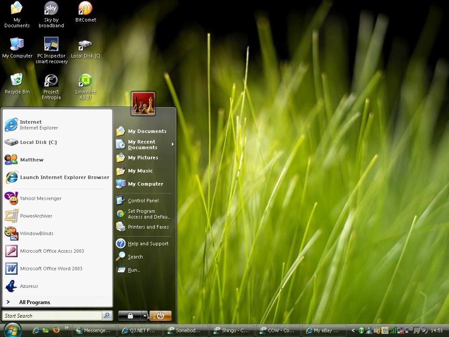
Task: Open Help and Support
Action: pos(145,243)
